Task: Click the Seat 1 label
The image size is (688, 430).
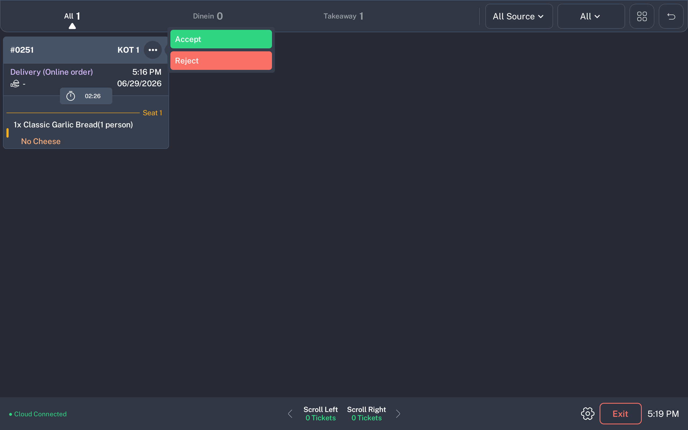Action: 152,113
